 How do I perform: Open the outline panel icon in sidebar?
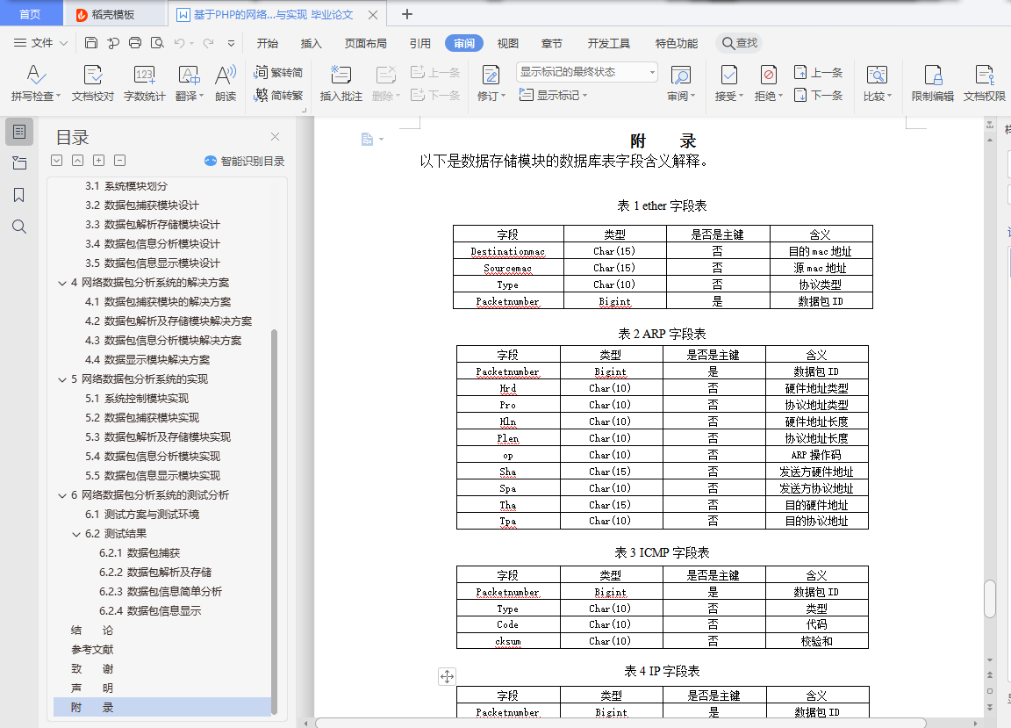[19, 132]
